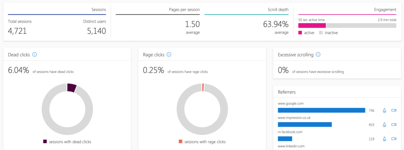This screenshot has width=404, height=150.
Task: Click the 736 count for google referrer
Action: 371,111
